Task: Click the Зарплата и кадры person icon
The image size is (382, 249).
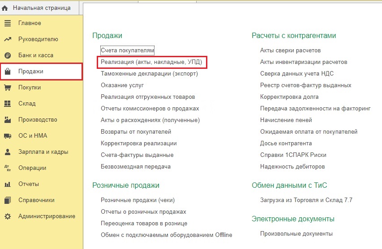Action: (8, 152)
